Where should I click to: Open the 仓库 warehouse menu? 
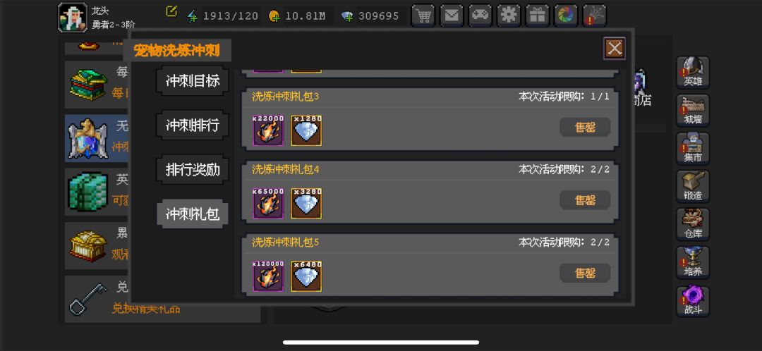tap(693, 224)
